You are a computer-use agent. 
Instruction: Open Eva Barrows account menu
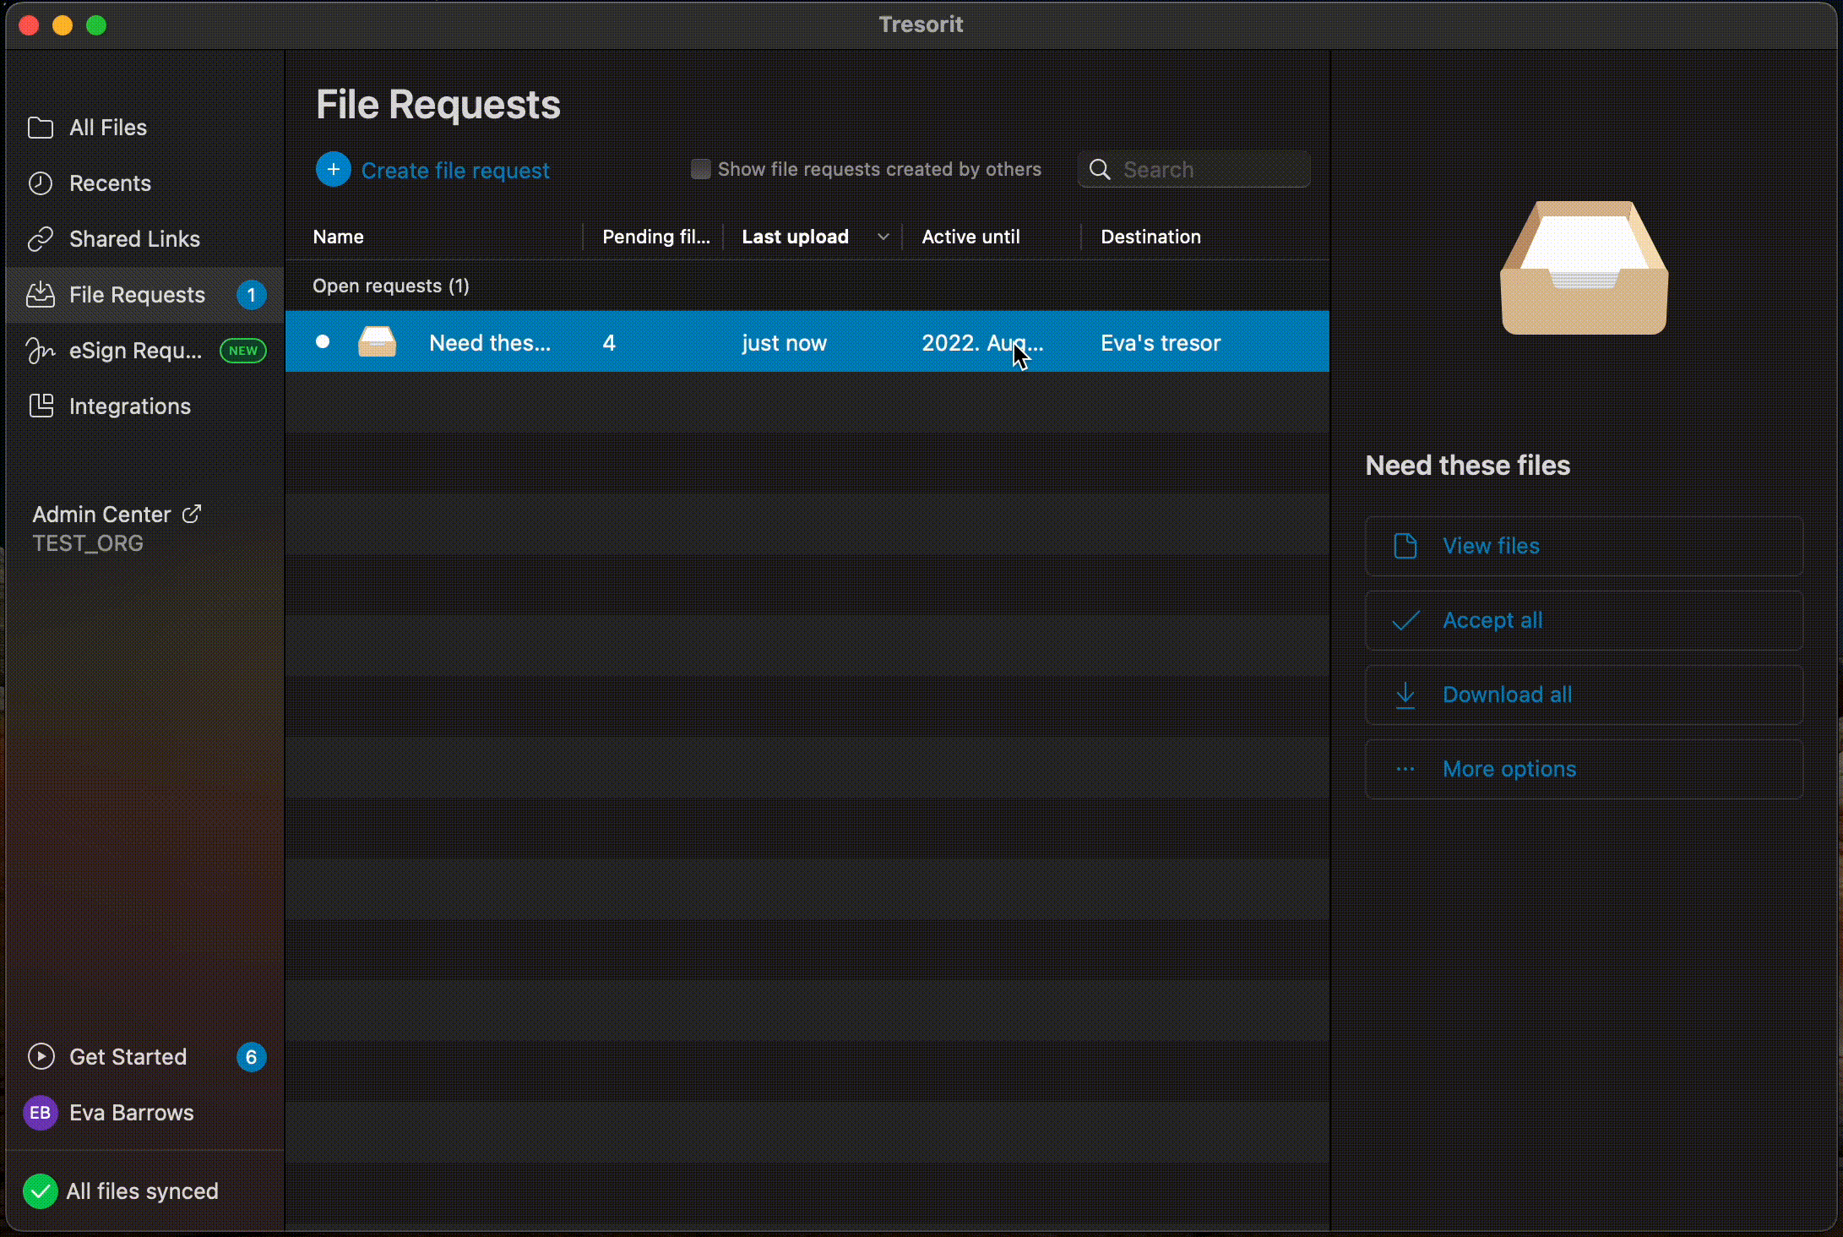[x=145, y=1113]
